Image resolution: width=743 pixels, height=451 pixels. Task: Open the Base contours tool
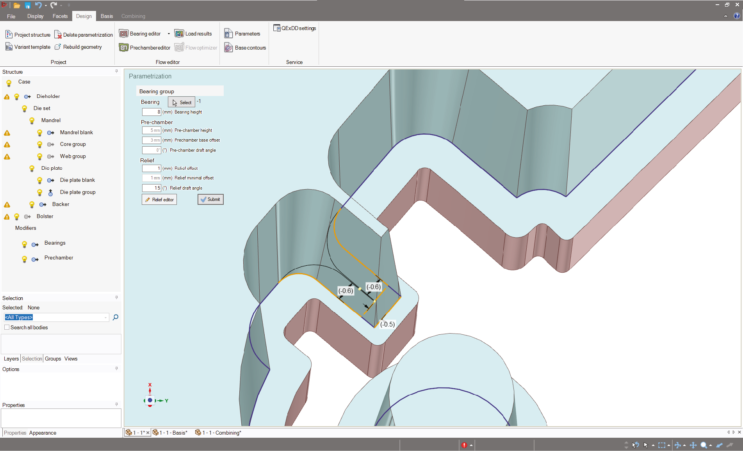tap(245, 48)
